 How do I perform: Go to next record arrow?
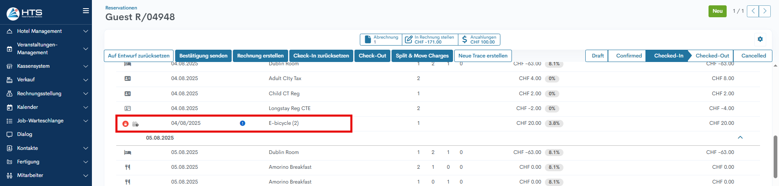(765, 11)
